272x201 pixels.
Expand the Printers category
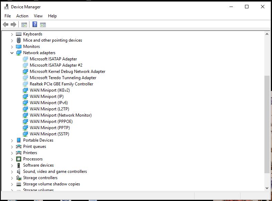click(12, 153)
